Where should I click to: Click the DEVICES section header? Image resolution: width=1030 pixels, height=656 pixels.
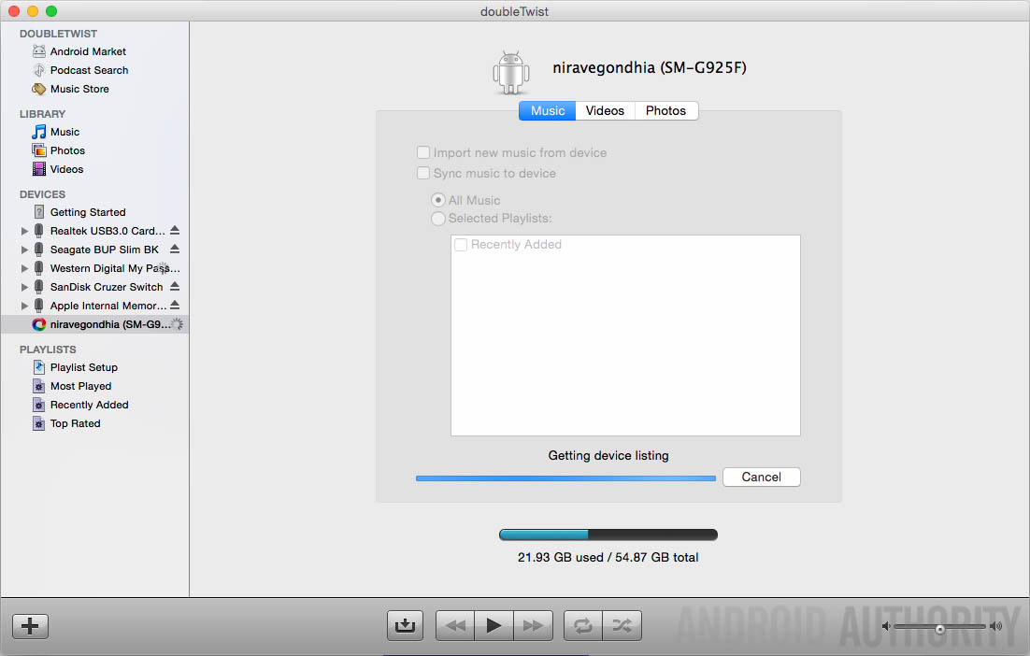tap(43, 194)
